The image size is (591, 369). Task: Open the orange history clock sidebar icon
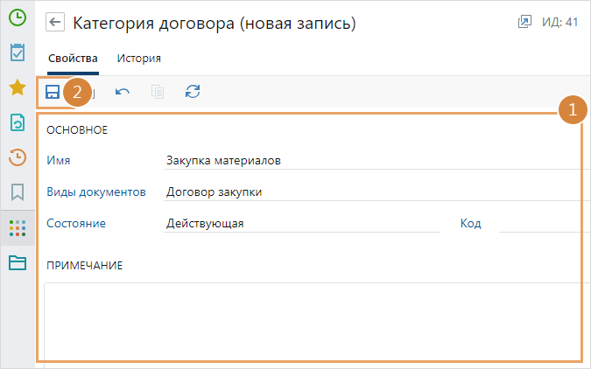[17, 157]
